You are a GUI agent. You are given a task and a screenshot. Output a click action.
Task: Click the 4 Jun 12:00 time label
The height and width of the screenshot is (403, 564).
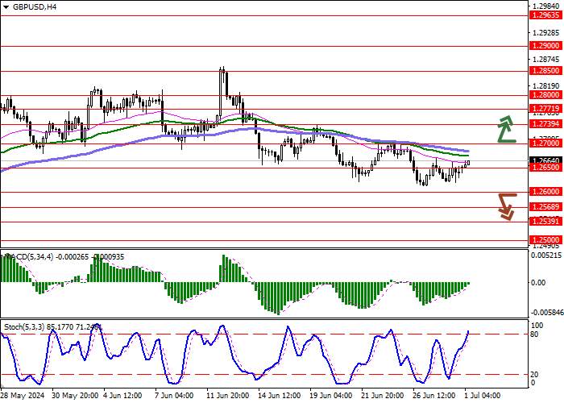[122, 396]
